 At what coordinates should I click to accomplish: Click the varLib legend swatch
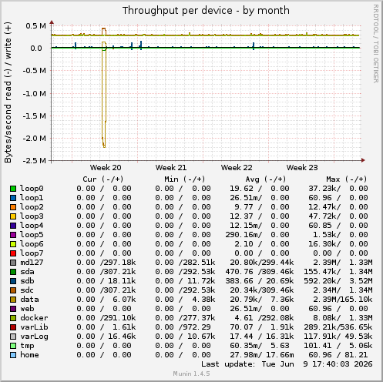pos(13,327)
